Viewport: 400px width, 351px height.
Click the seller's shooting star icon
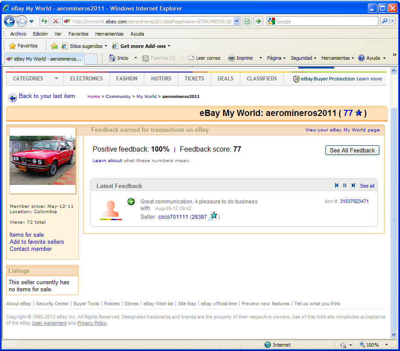(x=212, y=216)
